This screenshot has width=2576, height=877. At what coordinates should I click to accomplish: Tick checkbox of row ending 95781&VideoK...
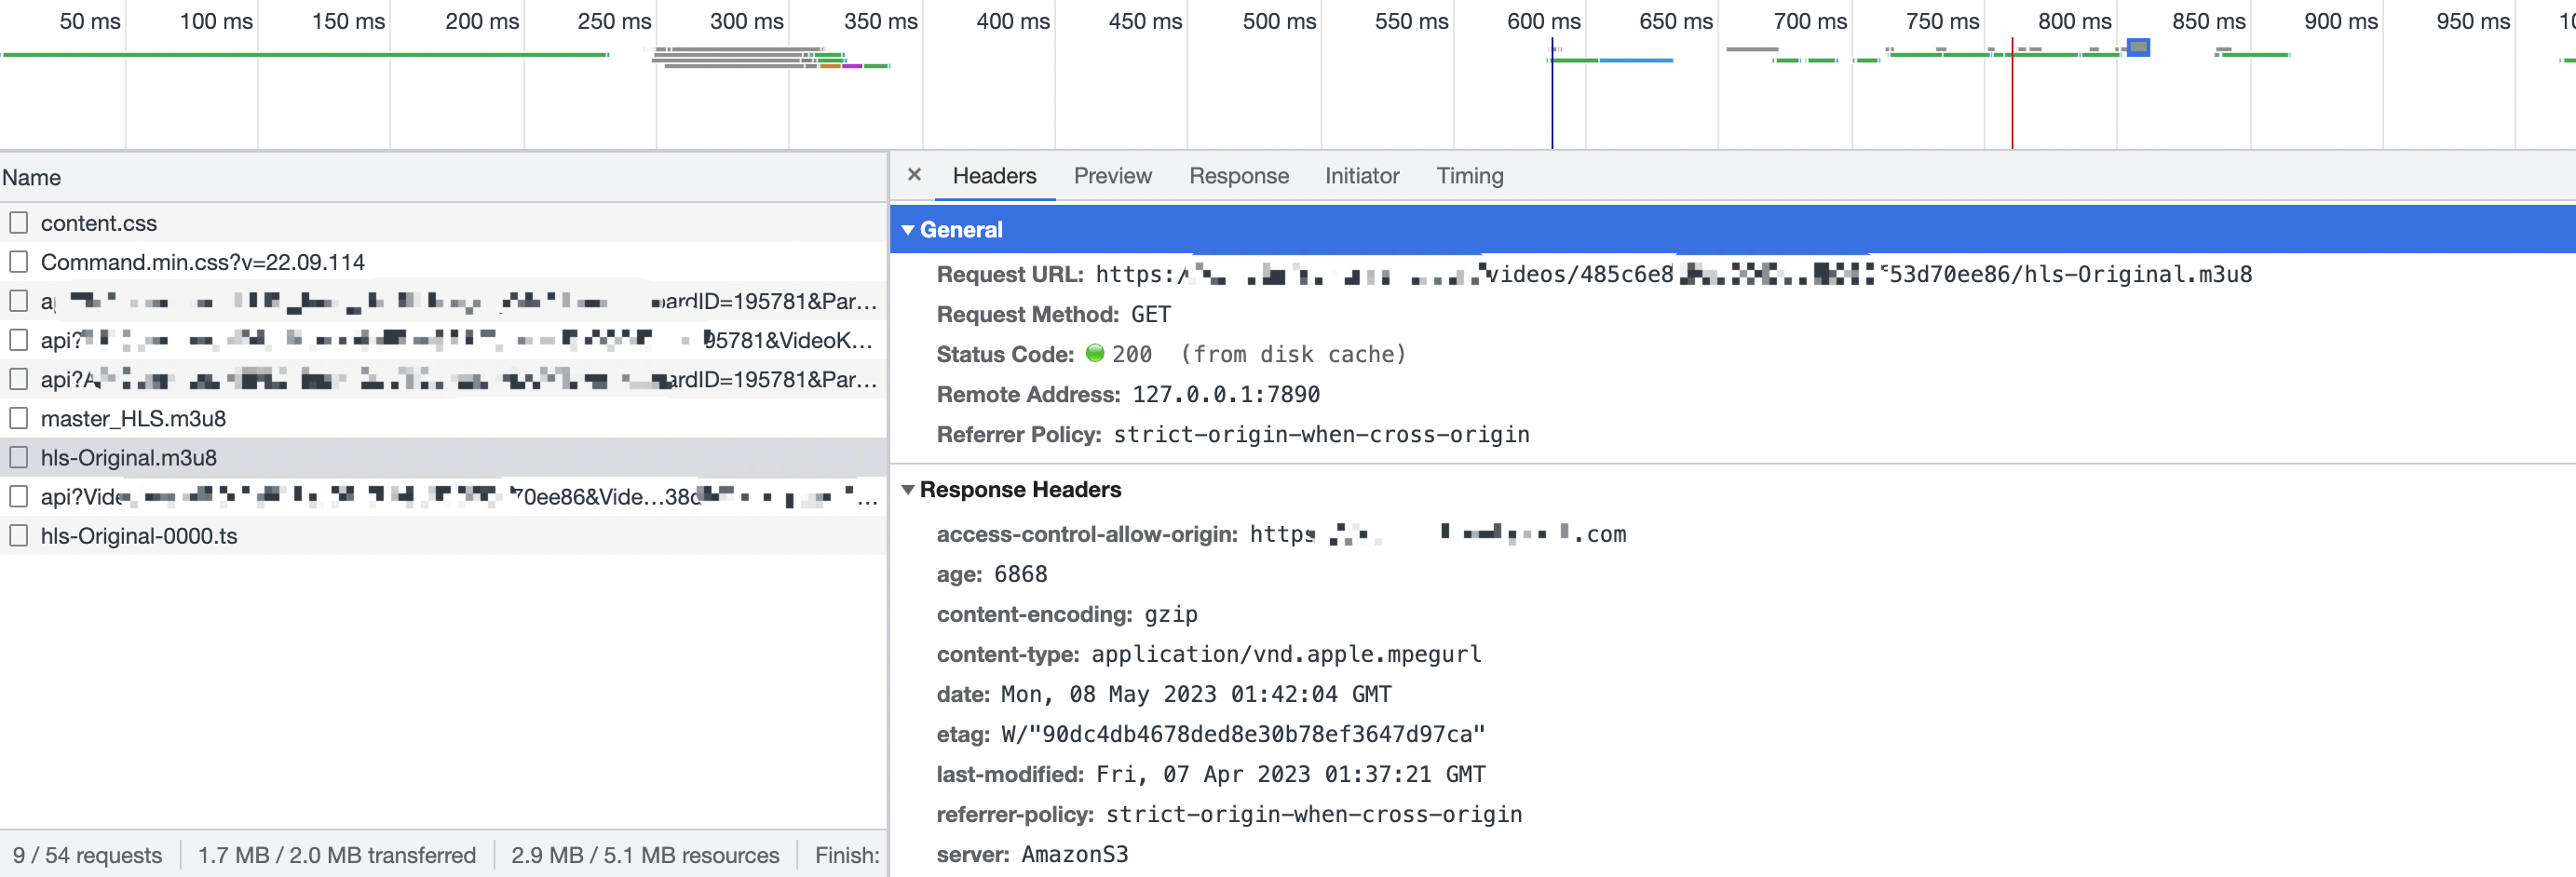coord(18,340)
